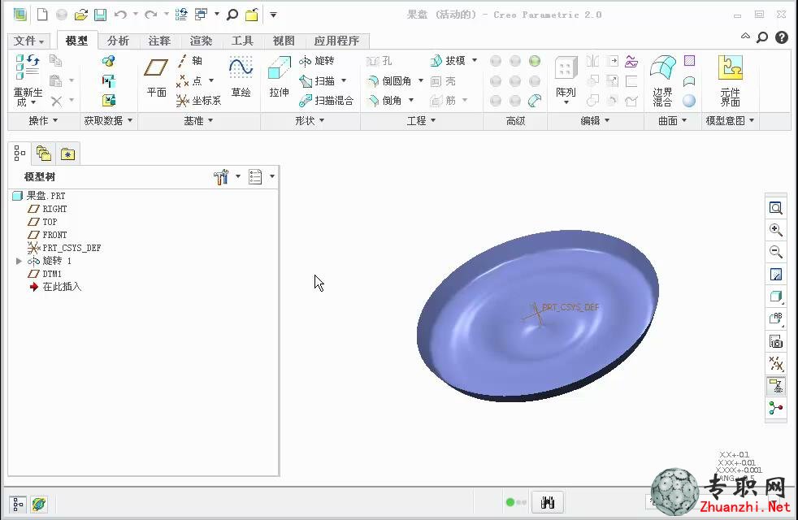This screenshot has width=798, height=520.
Task: Minimize the ribbon with caret icon
Action: [x=745, y=36]
